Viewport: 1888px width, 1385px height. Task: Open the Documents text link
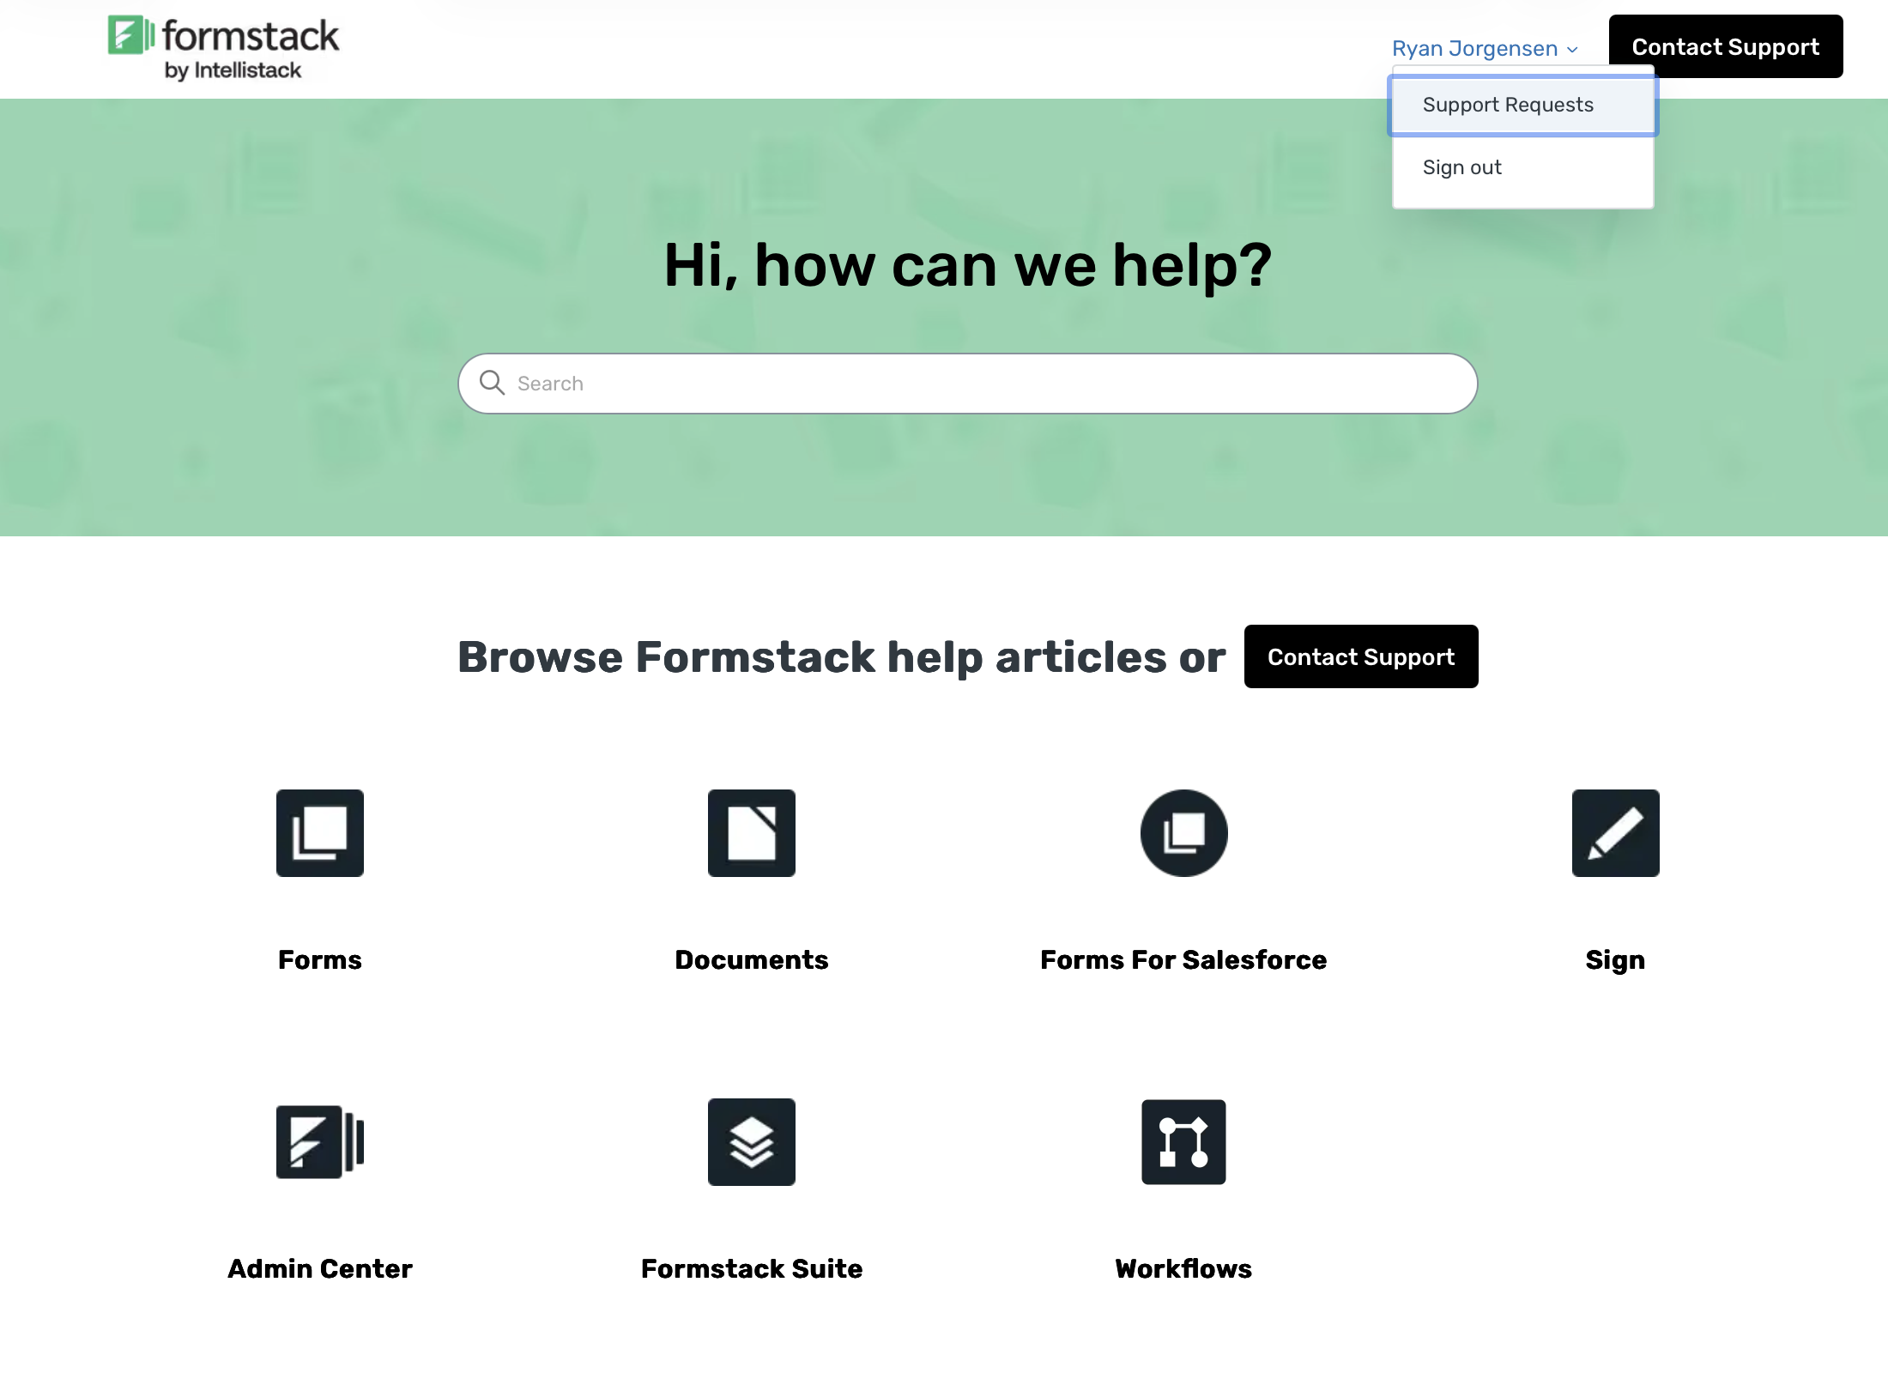coord(751,959)
